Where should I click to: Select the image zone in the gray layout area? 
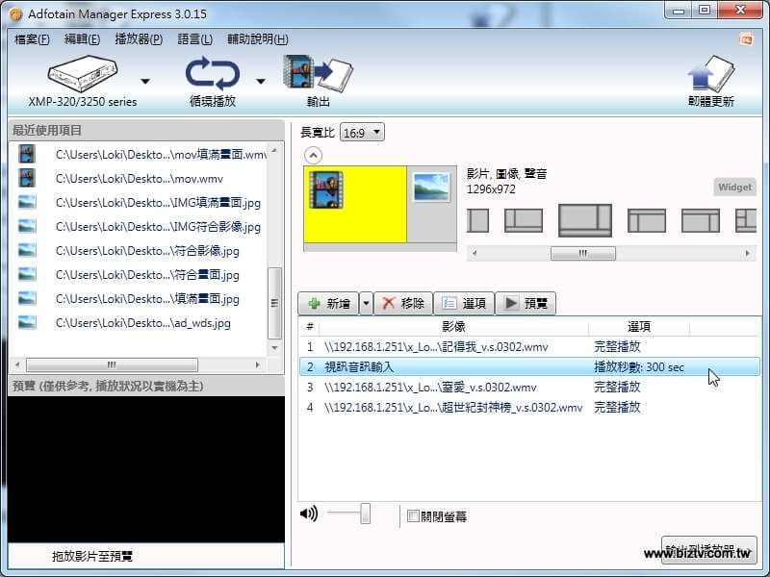pos(430,187)
